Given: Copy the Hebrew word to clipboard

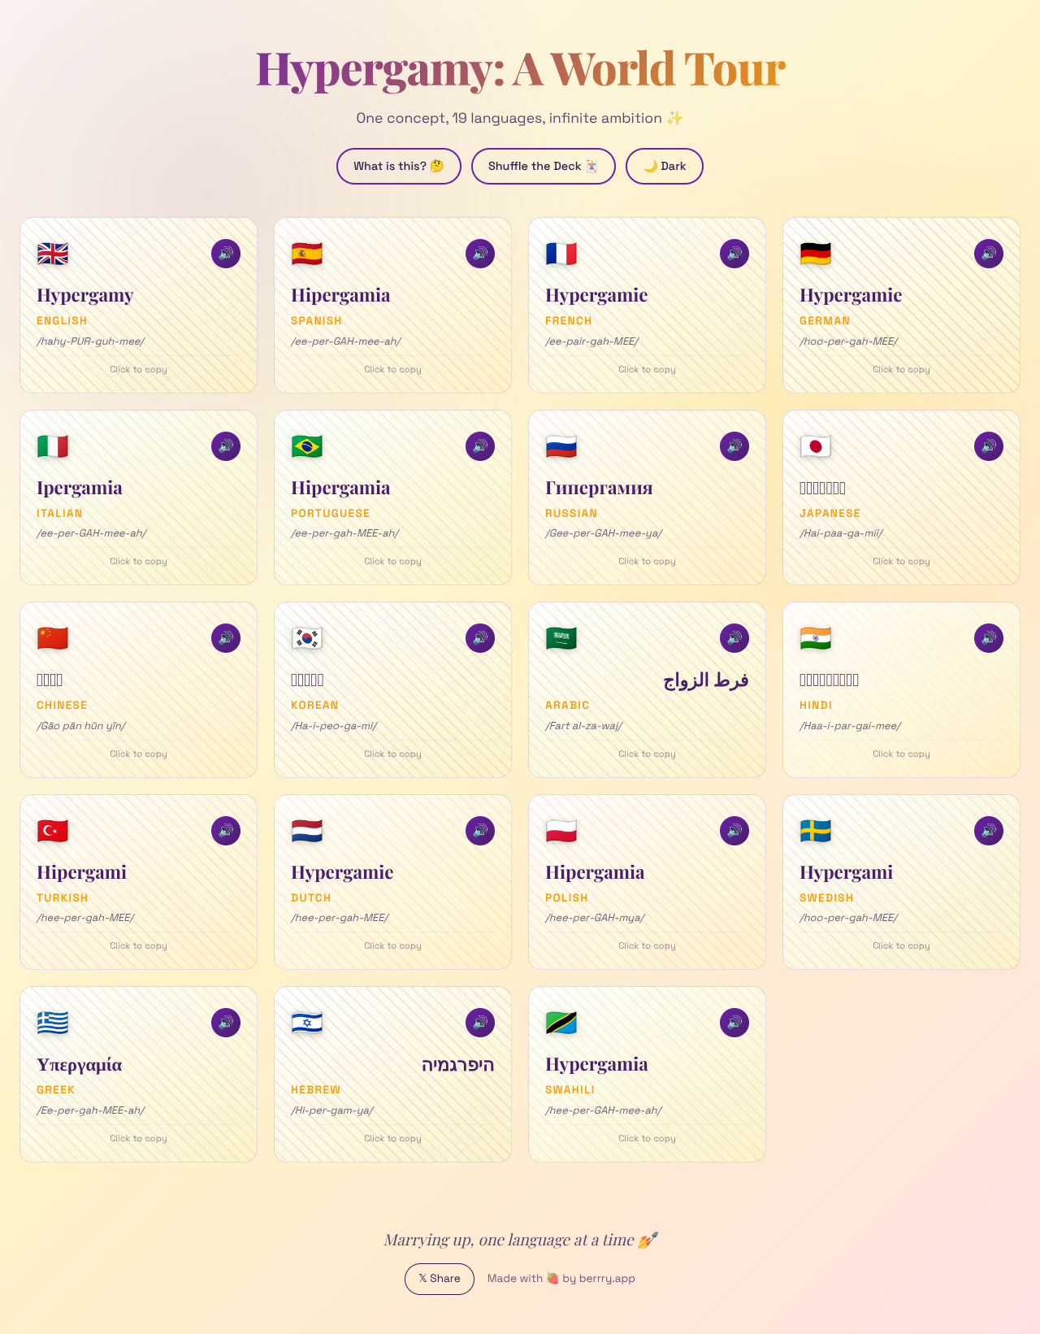Looking at the screenshot, I should (x=392, y=1138).
